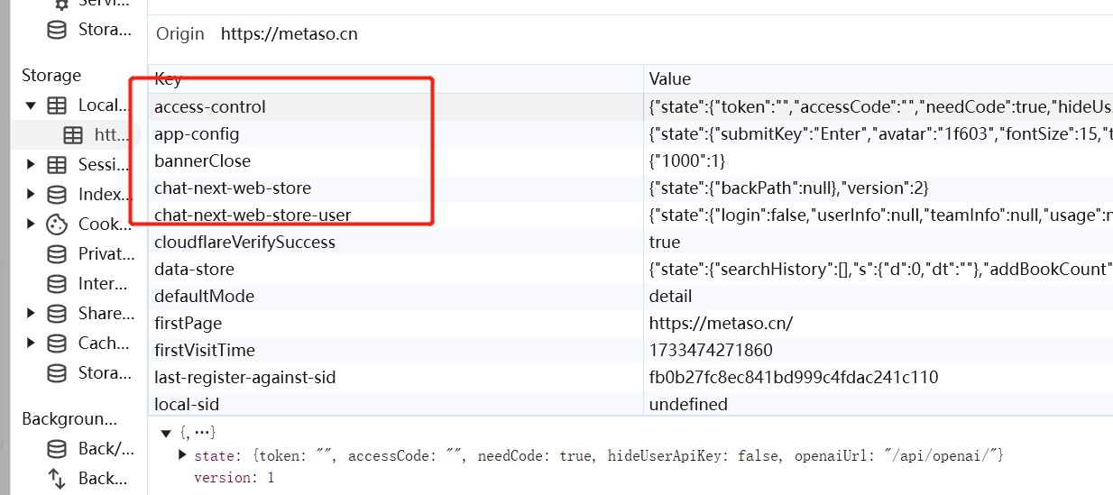
Task: Click the https origin table icon under Local storage
Action: (x=73, y=135)
